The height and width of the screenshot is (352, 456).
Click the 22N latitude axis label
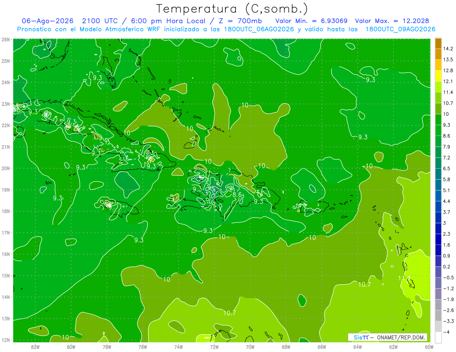click(5, 125)
